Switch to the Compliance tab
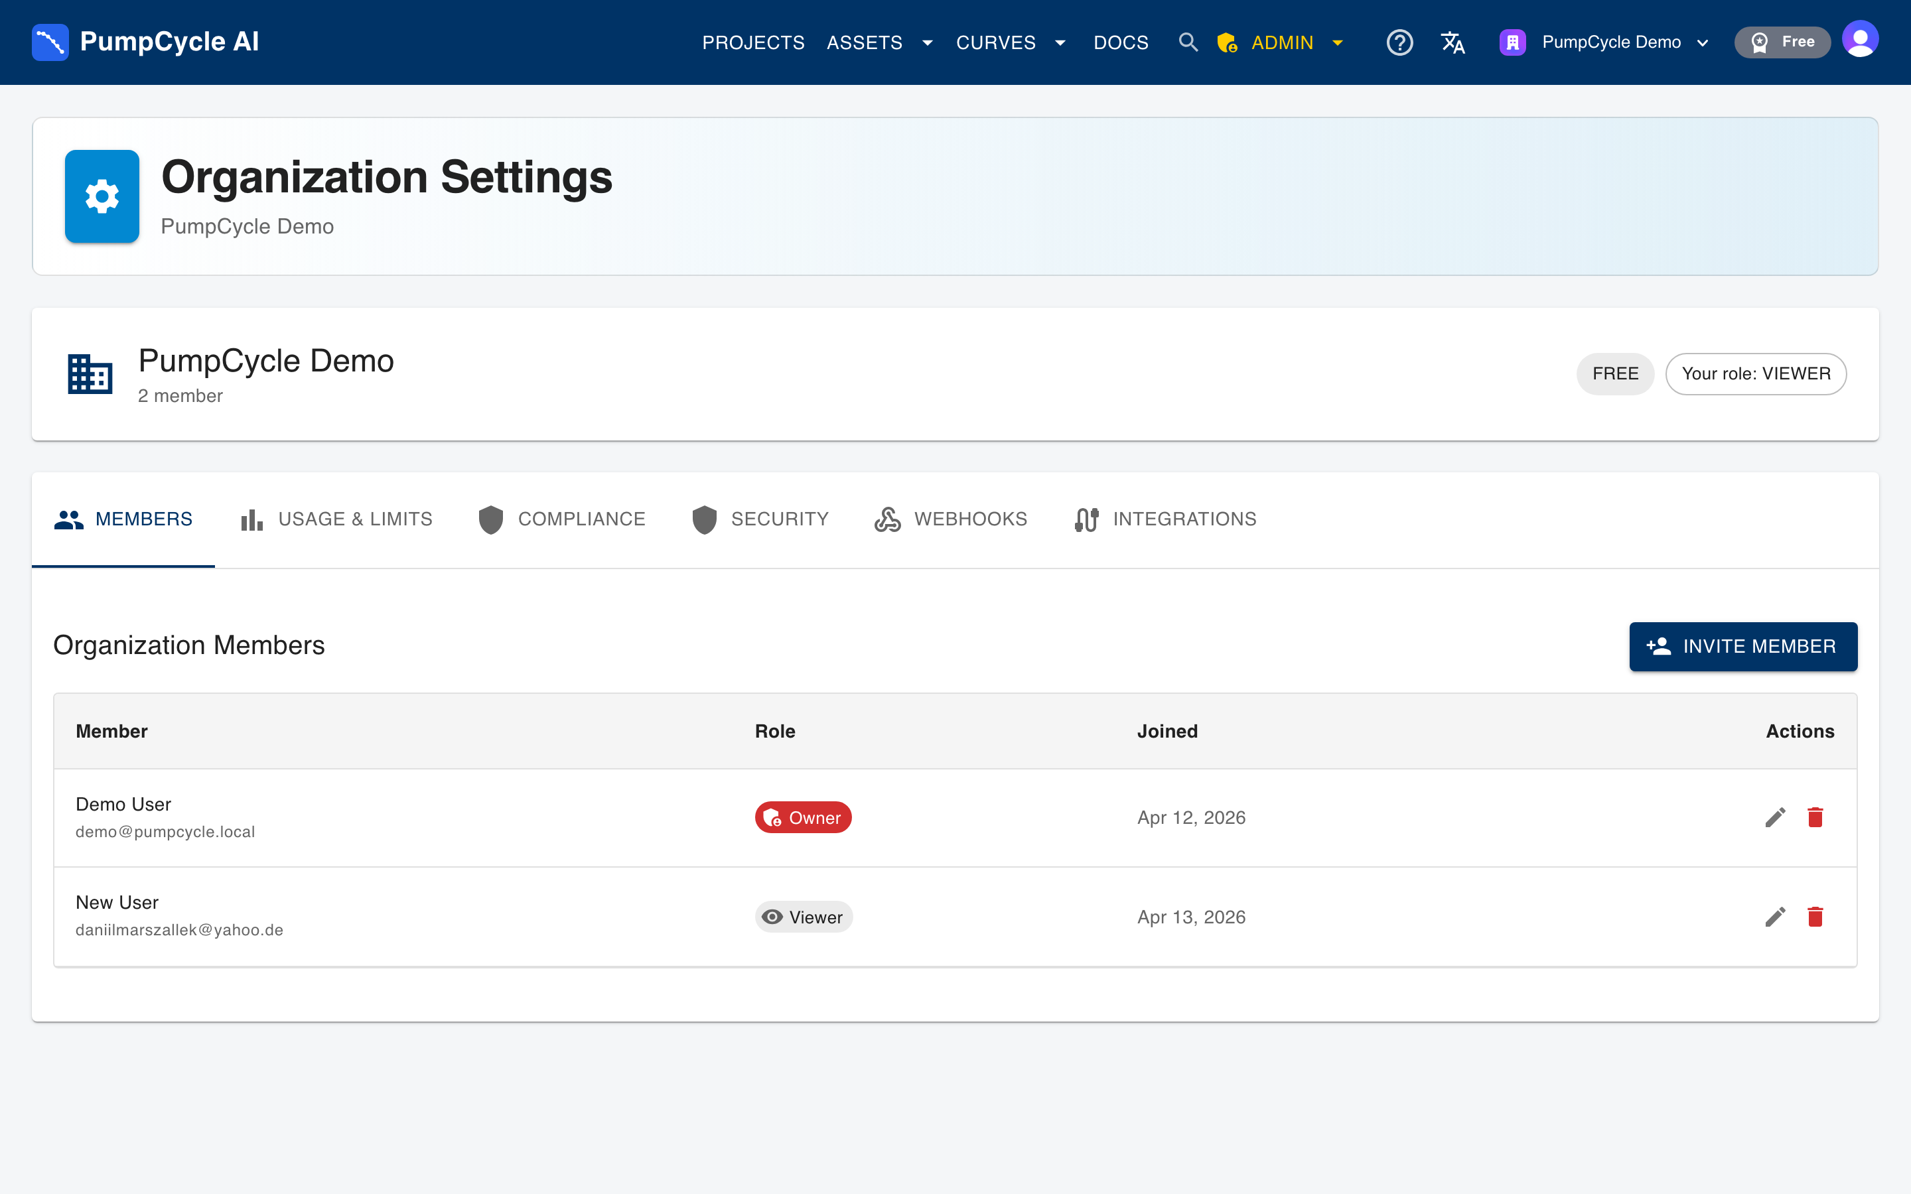The height and width of the screenshot is (1194, 1911). click(x=562, y=519)
